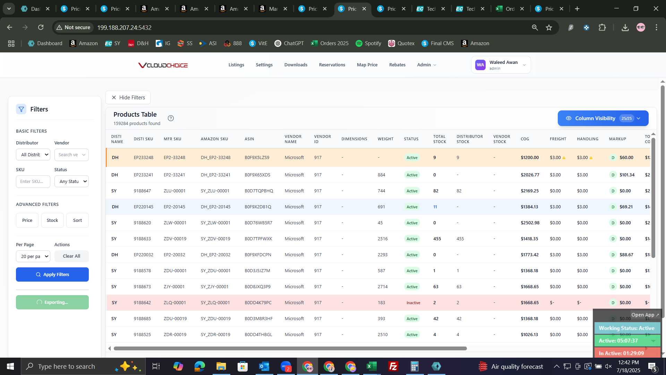Click ASIN B0F9X5LZS9 cell
This screenshot has height=375, width=666.
[x=257, y=158]
